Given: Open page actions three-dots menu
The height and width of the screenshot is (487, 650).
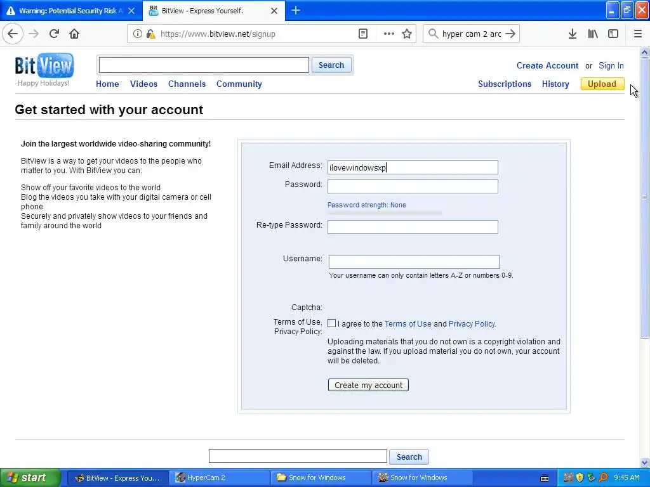Looking at the screenshot, I should click(389, 34).
